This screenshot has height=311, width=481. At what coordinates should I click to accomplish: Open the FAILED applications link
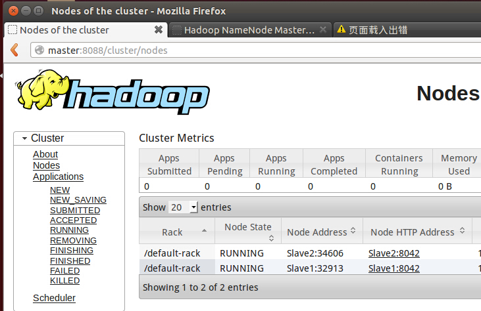point(64,270)
